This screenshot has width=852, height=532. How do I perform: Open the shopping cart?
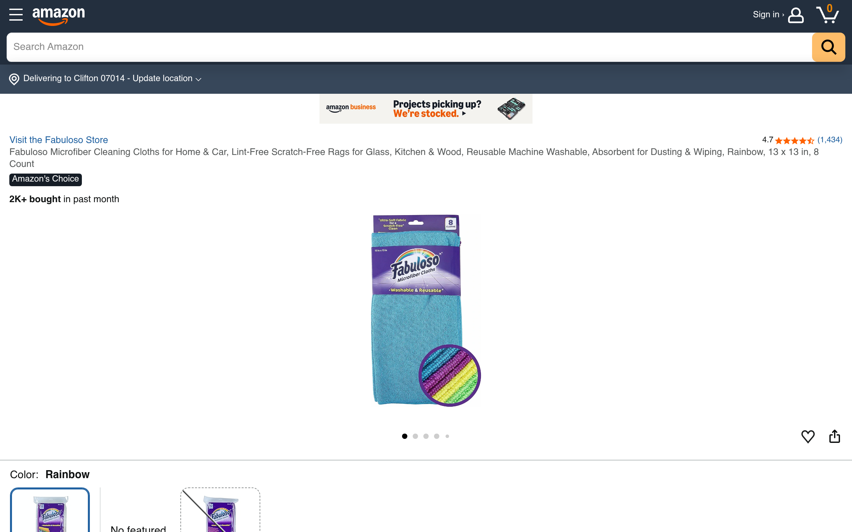point(827,14)
